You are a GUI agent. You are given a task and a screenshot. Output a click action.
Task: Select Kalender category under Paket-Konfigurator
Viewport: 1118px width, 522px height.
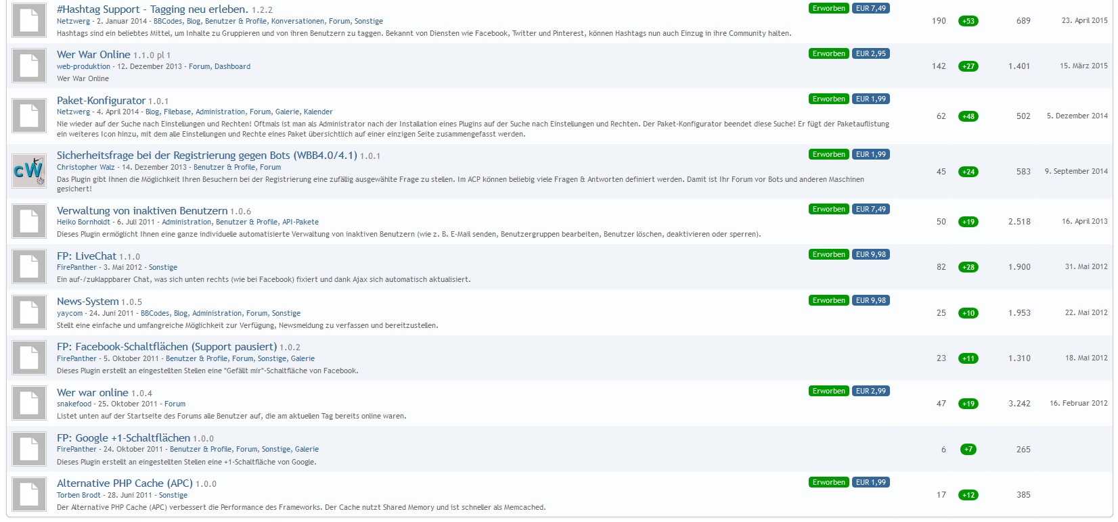point(318,112)
